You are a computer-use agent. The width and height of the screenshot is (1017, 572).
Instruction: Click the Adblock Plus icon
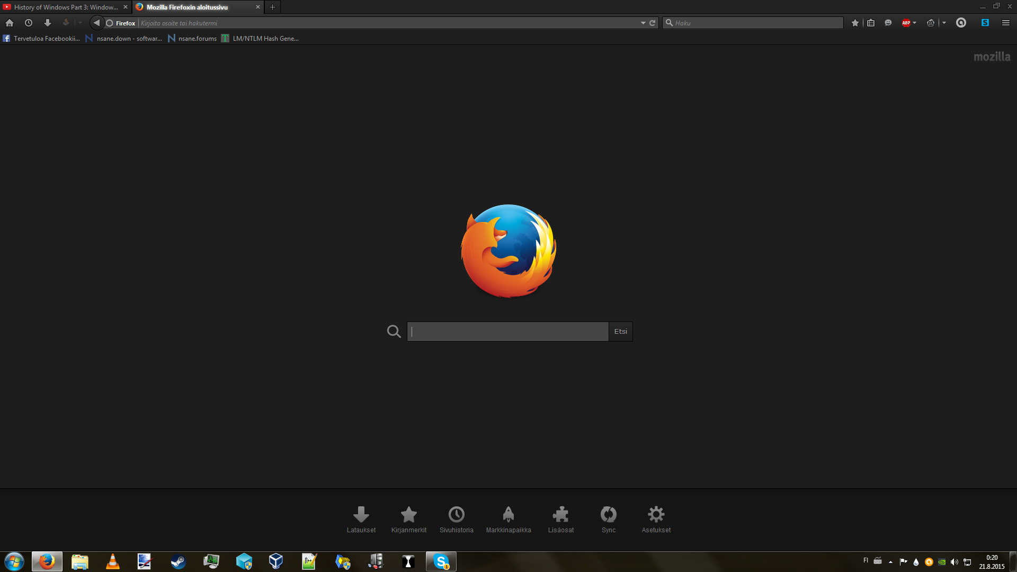(906, 23)
